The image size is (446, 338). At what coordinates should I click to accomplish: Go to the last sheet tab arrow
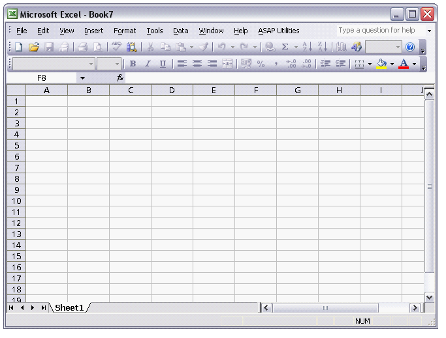pos(44,308)
